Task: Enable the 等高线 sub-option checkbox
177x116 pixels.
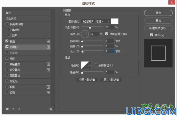Action: point(9,30)
